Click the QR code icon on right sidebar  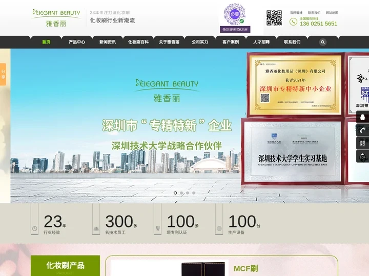[x=362, y=143]
